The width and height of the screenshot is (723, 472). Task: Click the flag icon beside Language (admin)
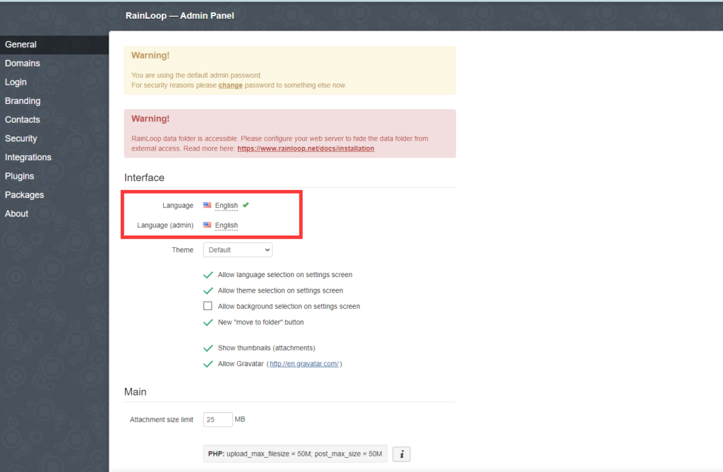(207, 225)
